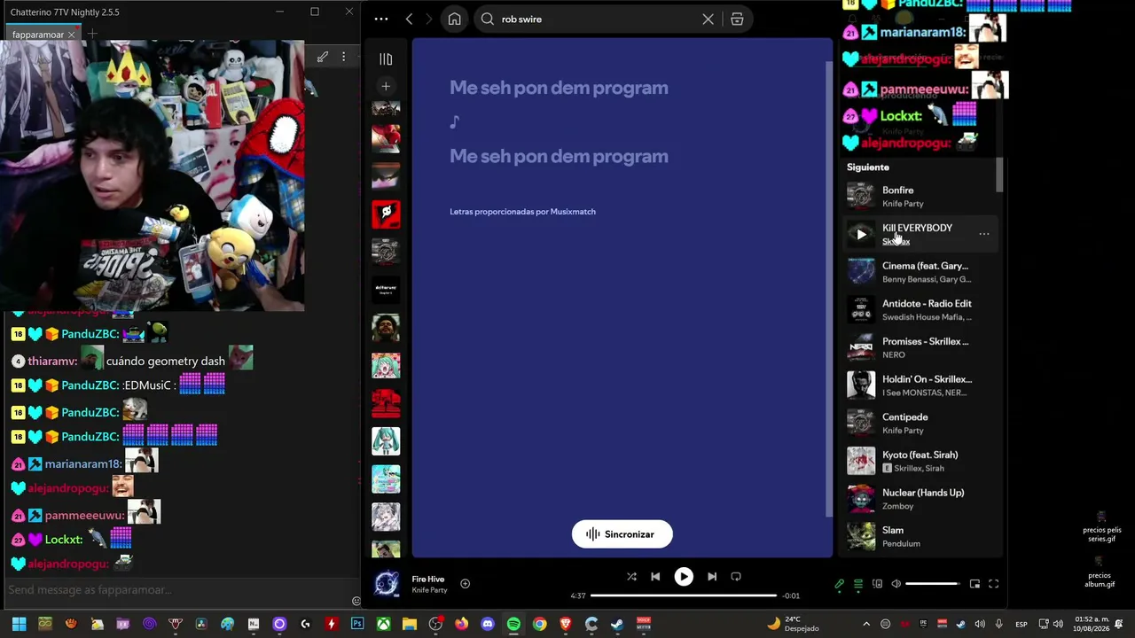Open Windows Start menu

(19, 624)
